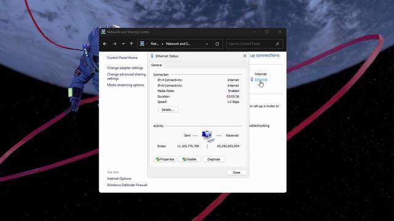Open recent locations dropdown arrow
Image resolution: width=394 pixels, height=221 pixels.
click(123, 44)
